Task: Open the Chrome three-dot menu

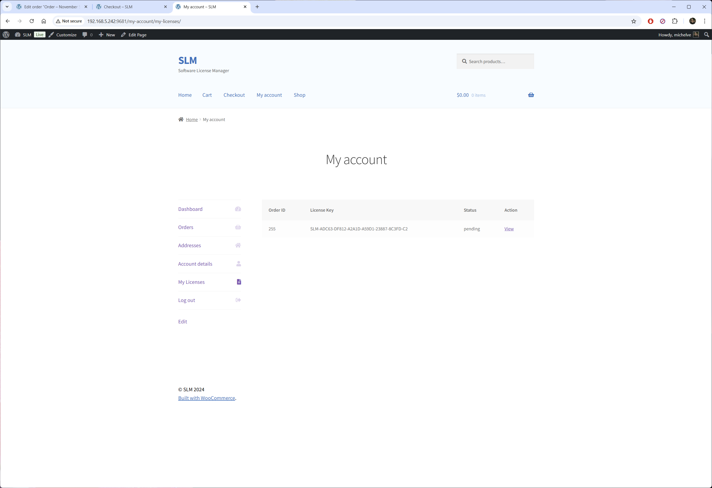Action: (704, 21)
